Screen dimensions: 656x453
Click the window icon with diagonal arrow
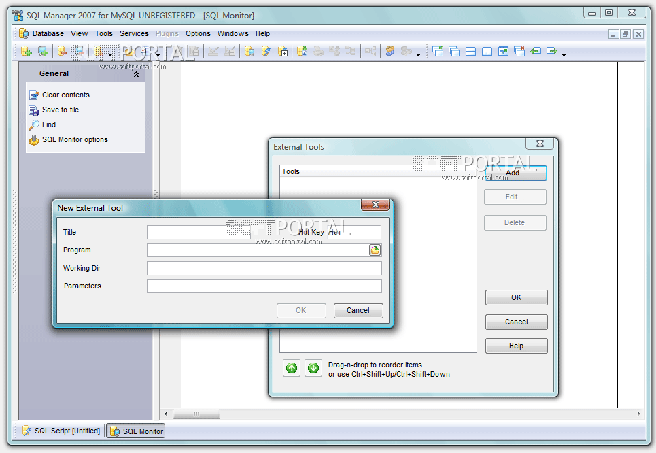(503, 51)
